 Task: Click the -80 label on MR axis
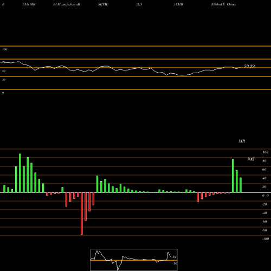tap(264, 230)
